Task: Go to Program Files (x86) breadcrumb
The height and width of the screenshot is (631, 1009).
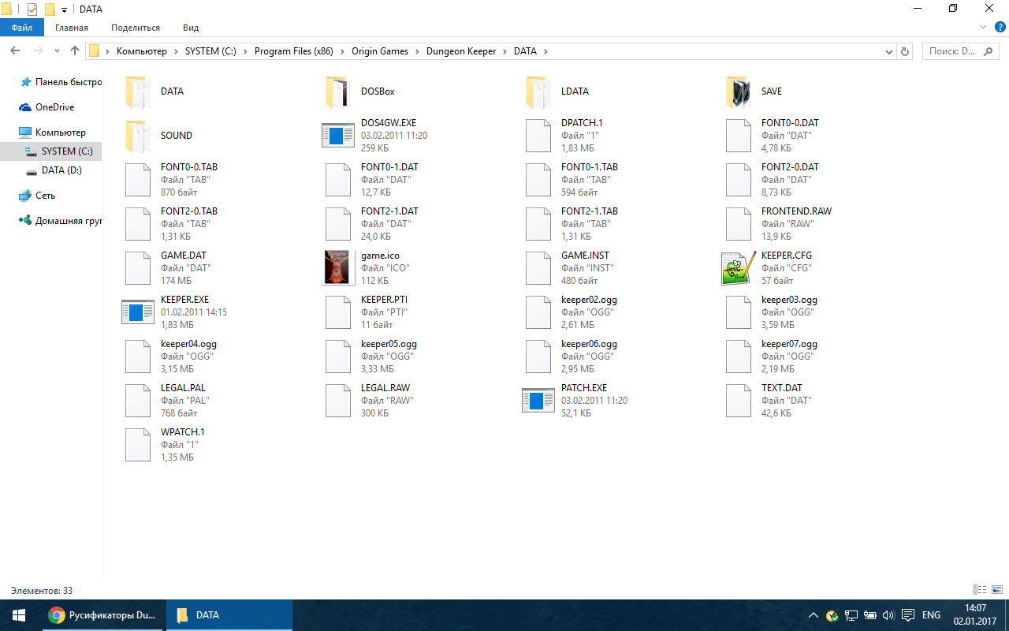Action: (x=293, y=51)
